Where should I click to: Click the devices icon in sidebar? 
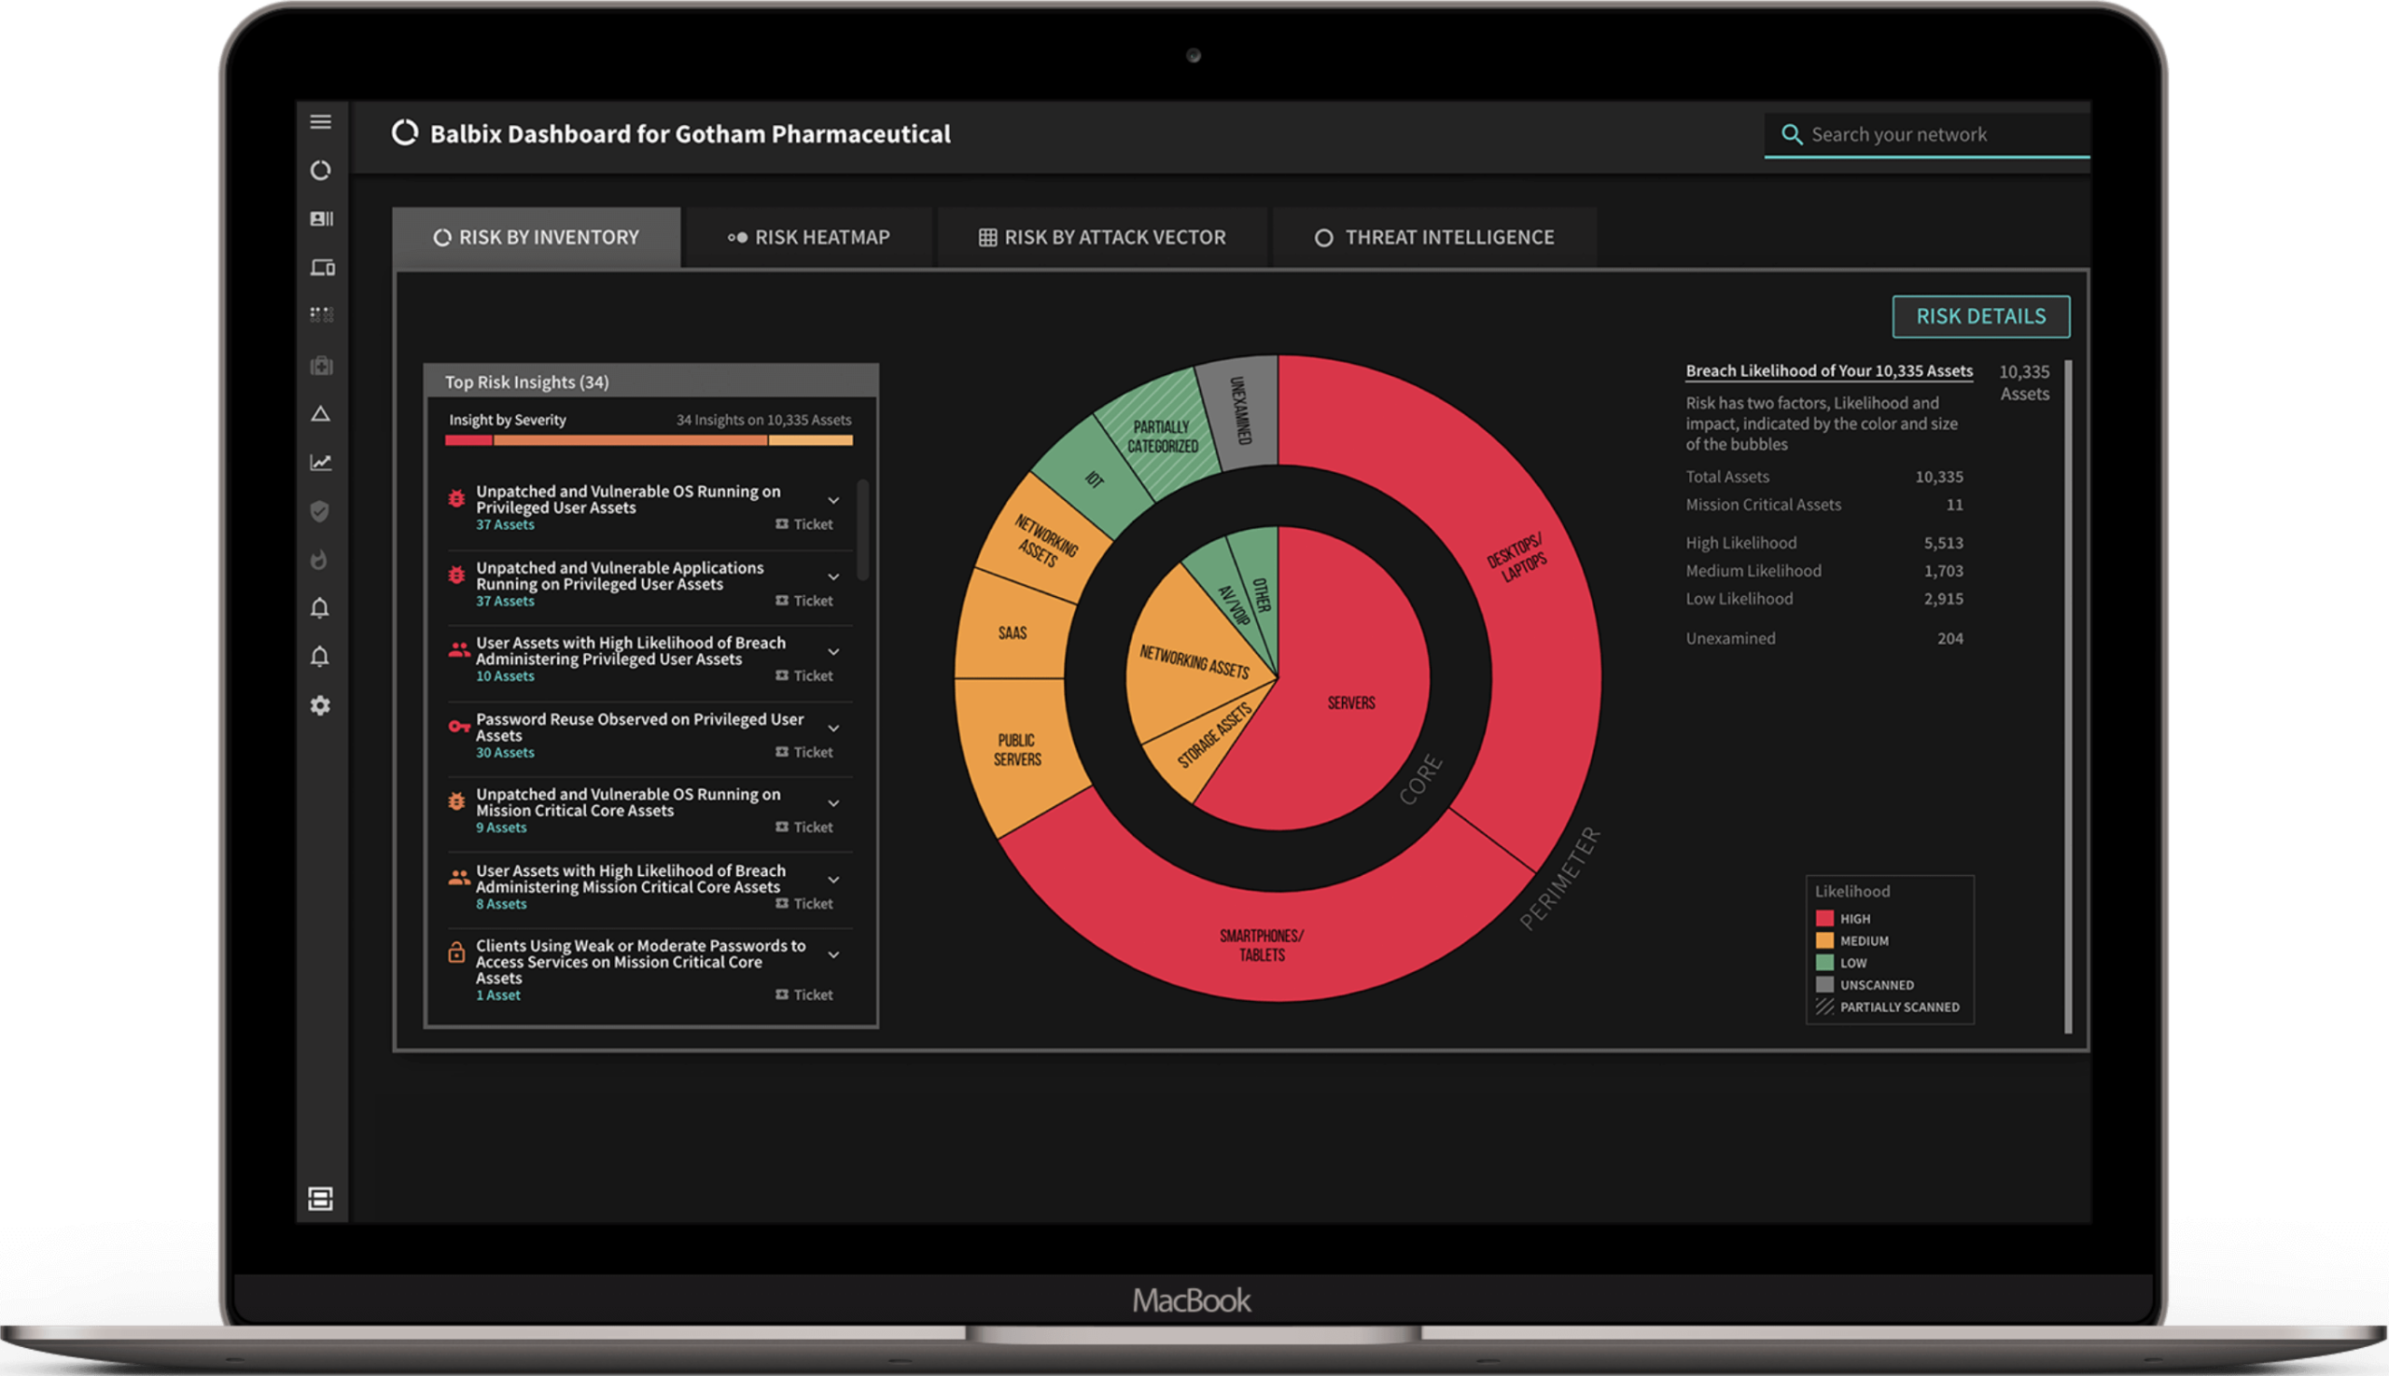tap(321, 268)
